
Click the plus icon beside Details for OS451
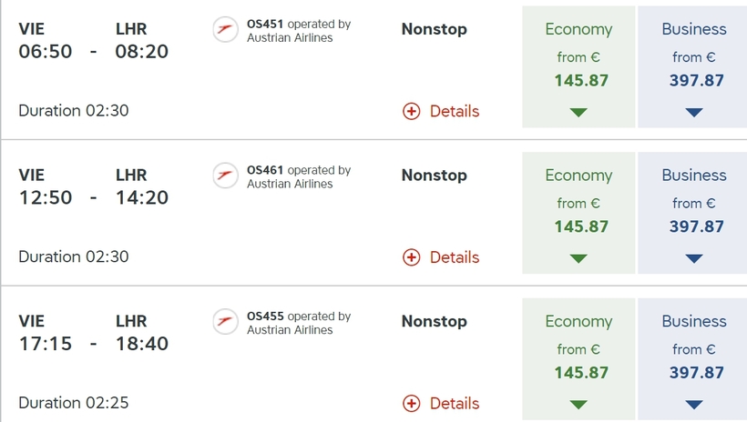click(412, 111)
